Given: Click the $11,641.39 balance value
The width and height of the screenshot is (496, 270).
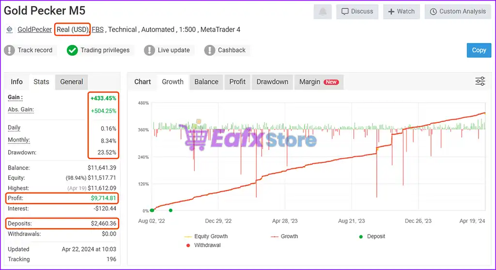Looking at the screenshot, I should tap(102, 168).
